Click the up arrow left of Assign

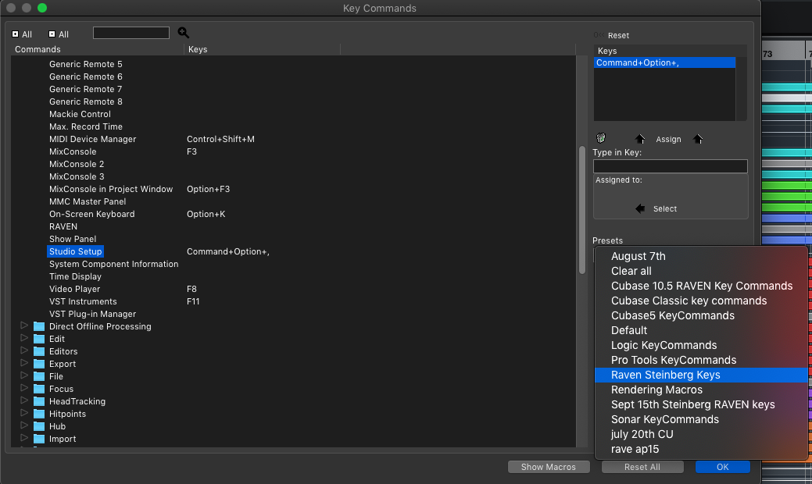click(x=640, y=139)
